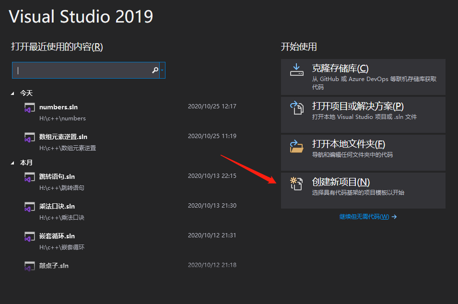The height and width of the screenshot is (304, 458).
Task: Click the search magnifier icon
Action: point(155,70)
